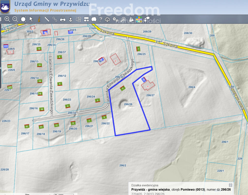Select the zoom in magnifier tool

[7, 19]
